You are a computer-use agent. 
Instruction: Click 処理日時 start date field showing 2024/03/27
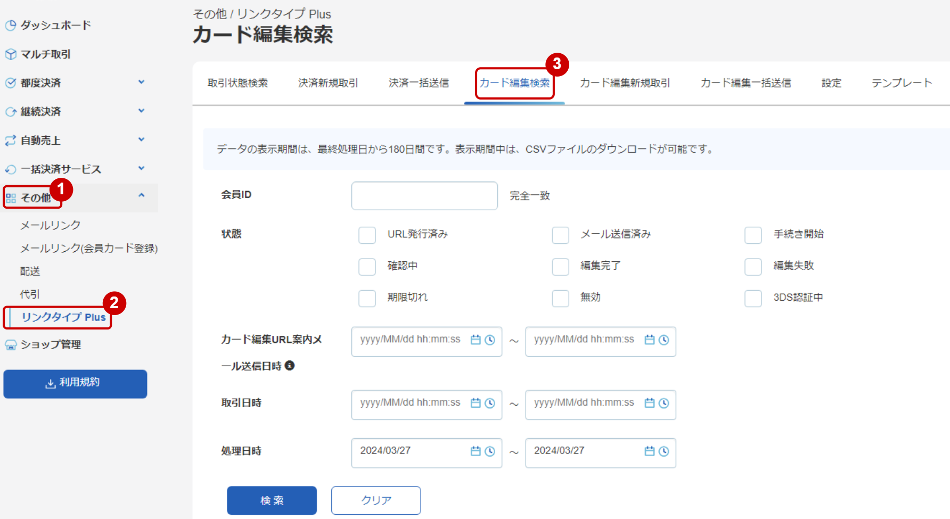click(x=427, y=453)
